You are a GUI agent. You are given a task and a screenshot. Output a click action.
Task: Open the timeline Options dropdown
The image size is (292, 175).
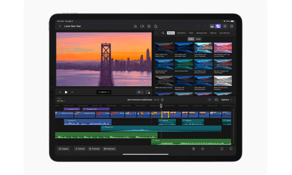click(227, 100)
